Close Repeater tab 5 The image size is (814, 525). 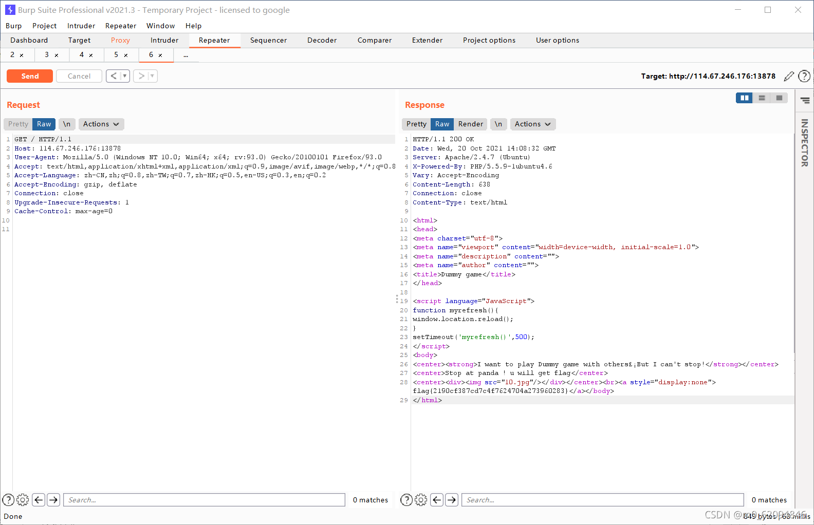tap(126, 55)
